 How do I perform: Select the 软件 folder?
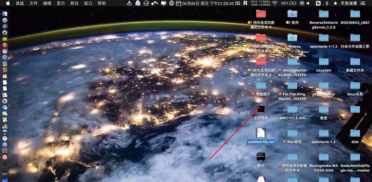click(x=292, y=14)
